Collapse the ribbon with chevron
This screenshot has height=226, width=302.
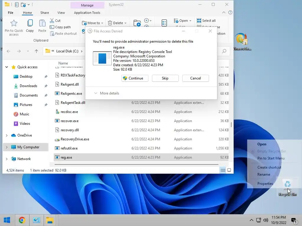(x=224, y=12)
